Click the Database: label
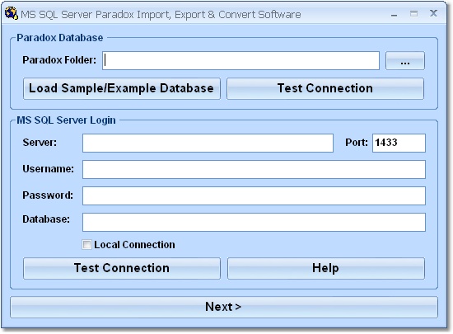Screen dimensions: 453x334 (46, 219)
